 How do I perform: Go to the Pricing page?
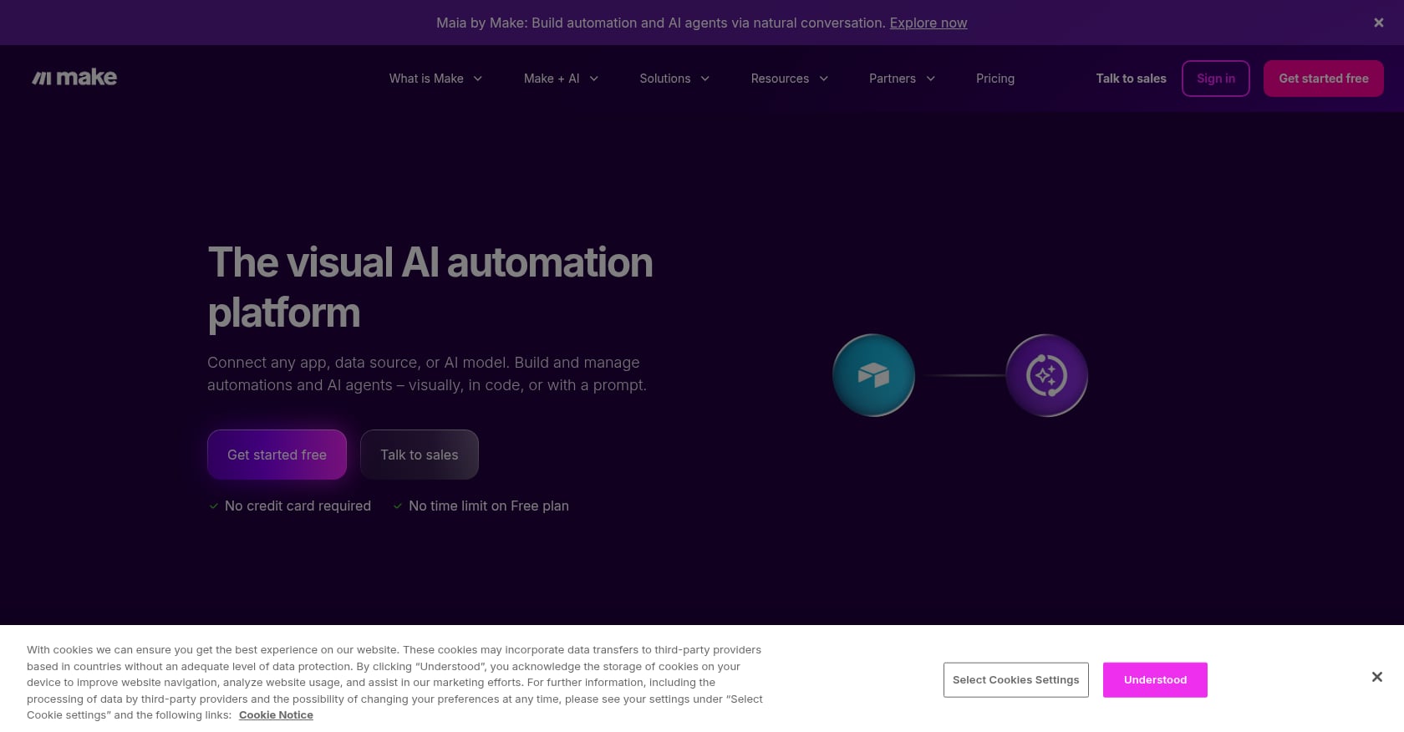point(995,79)
